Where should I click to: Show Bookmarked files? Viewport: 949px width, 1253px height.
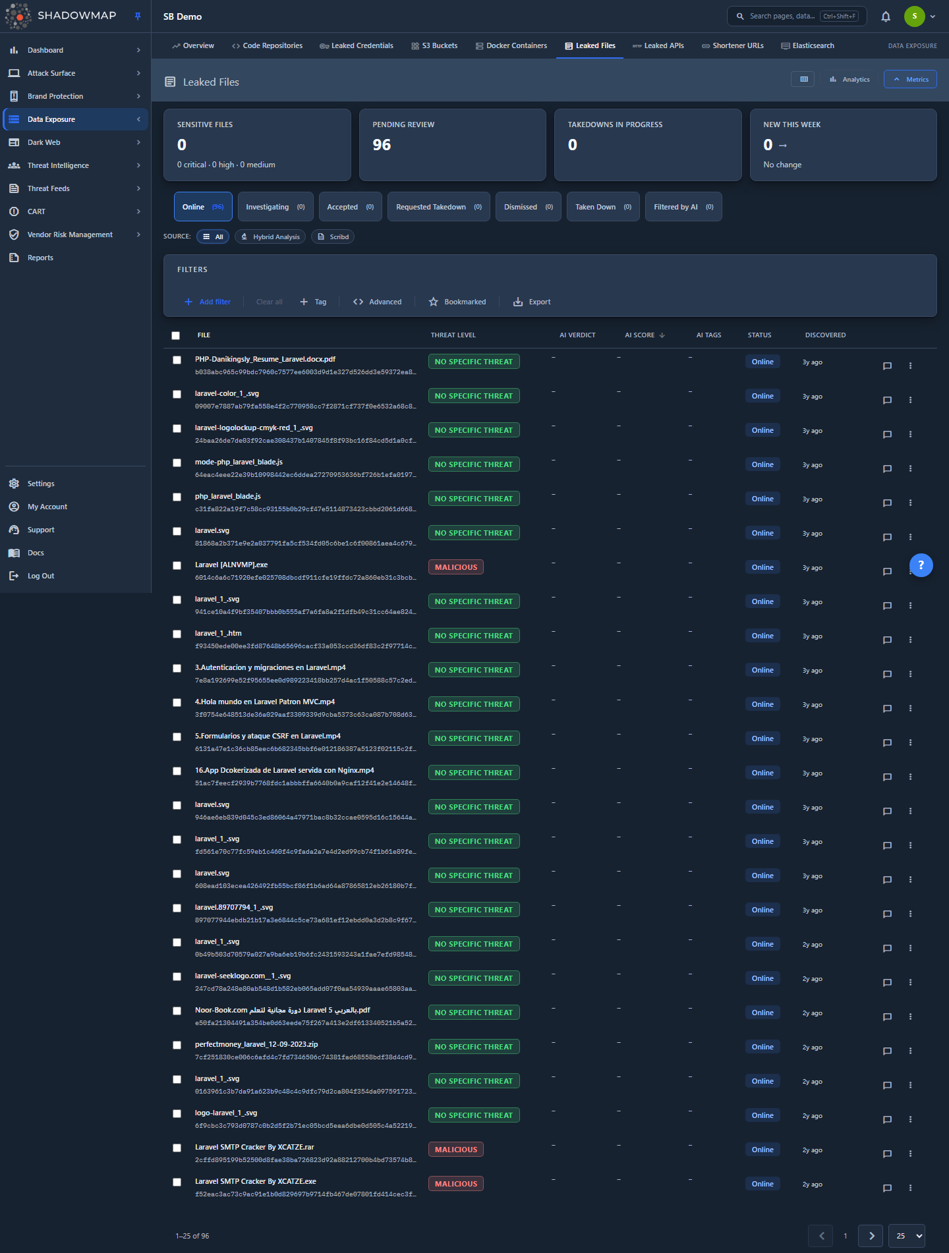(457, 302)
